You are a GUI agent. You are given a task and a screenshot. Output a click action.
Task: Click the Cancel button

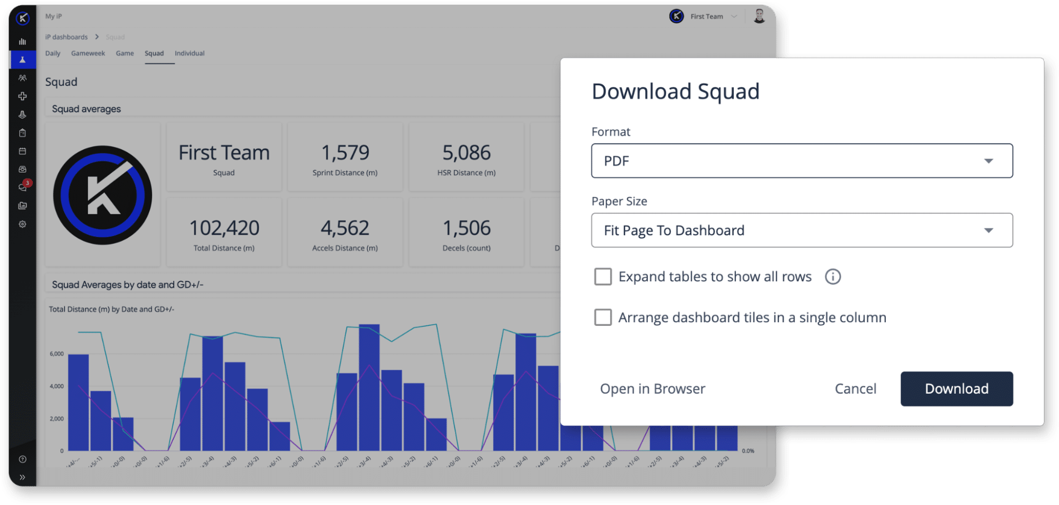[855, 389]
